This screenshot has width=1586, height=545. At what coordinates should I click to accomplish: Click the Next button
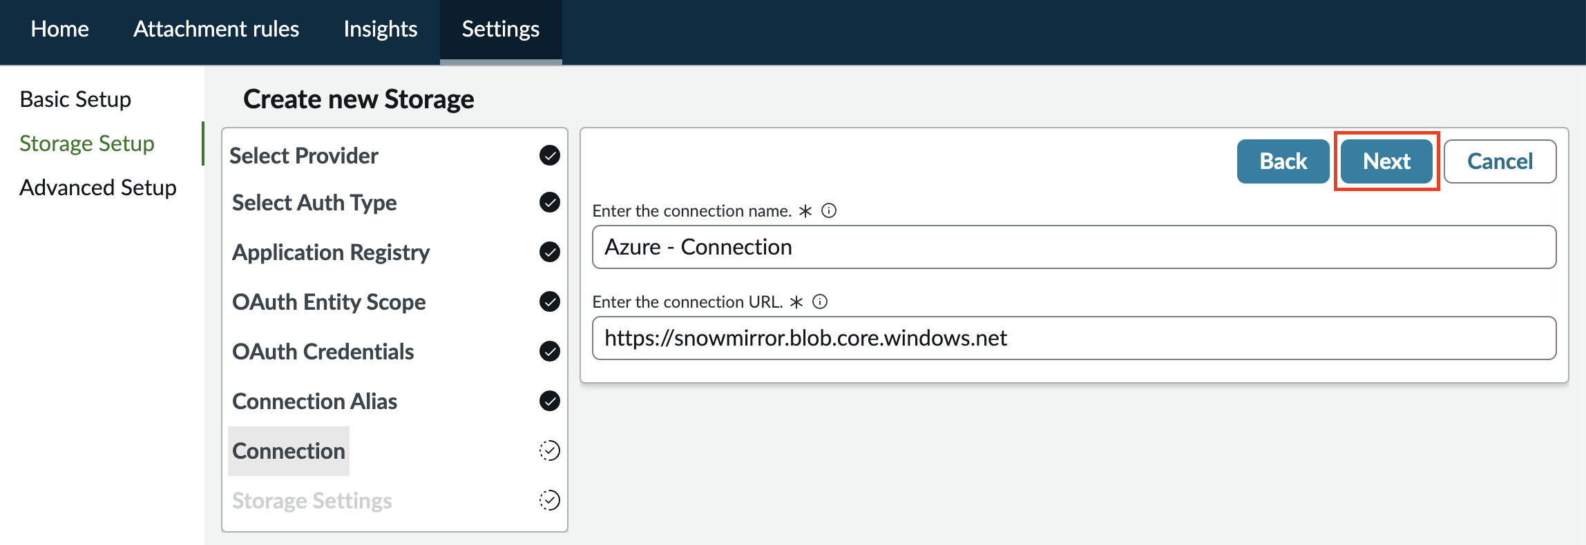1386,161
